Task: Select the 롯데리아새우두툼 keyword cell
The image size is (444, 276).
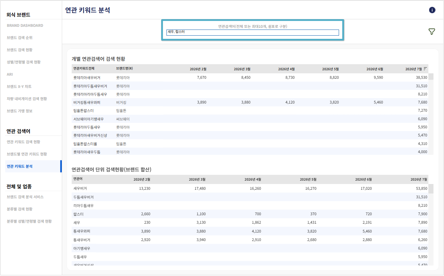Action: pyautogui.click(x=87, y=152)
